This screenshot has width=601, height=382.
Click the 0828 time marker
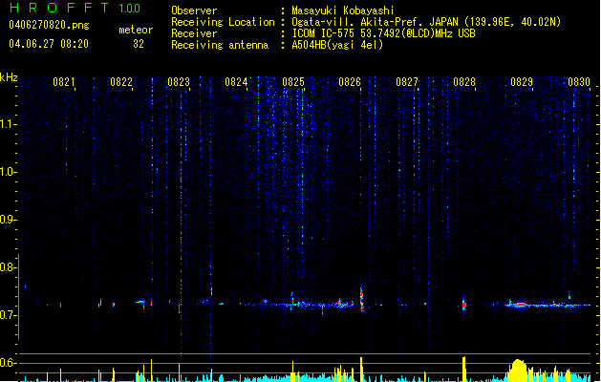pos(464,82)
